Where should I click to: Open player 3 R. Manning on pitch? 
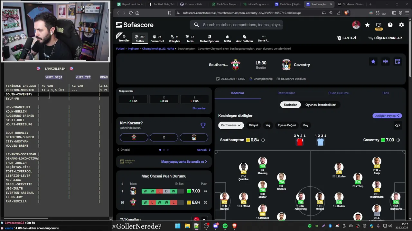262,166
